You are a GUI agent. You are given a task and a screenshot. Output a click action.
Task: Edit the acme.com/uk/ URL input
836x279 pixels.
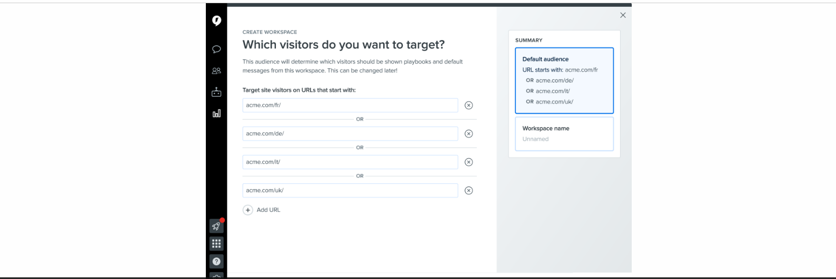coord(350,191)
